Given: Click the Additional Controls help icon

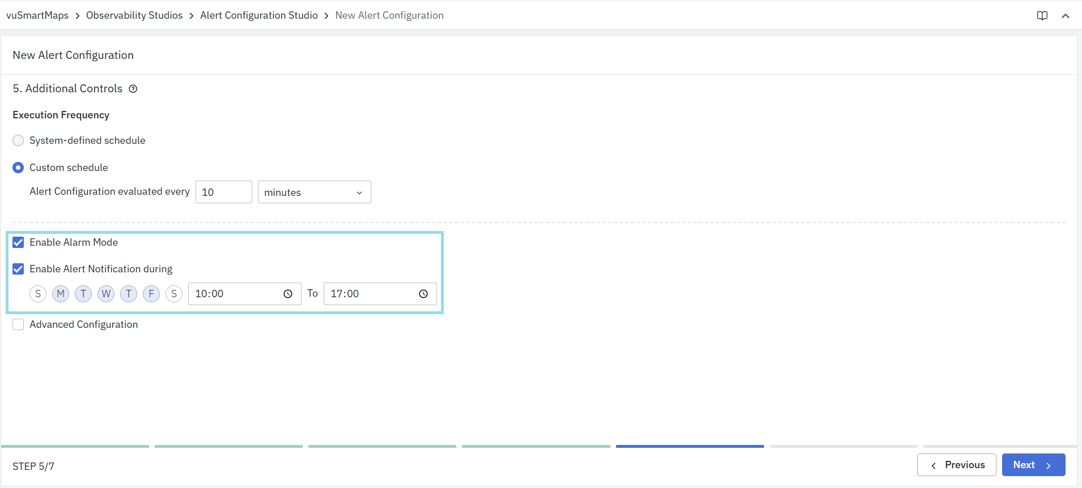Looking at the screenshot, I should 133,89.
